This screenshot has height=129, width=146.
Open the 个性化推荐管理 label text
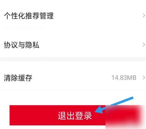point(29,16)
